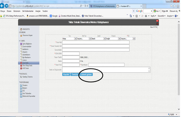This screenshot has height=117, width=181.
Task: Open the Ortam dropdown showing Kağıt
Action: click(x=119, y=39)
